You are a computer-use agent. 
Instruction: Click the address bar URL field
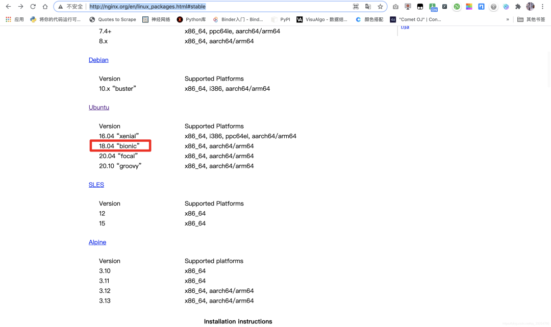coord(220,6)
